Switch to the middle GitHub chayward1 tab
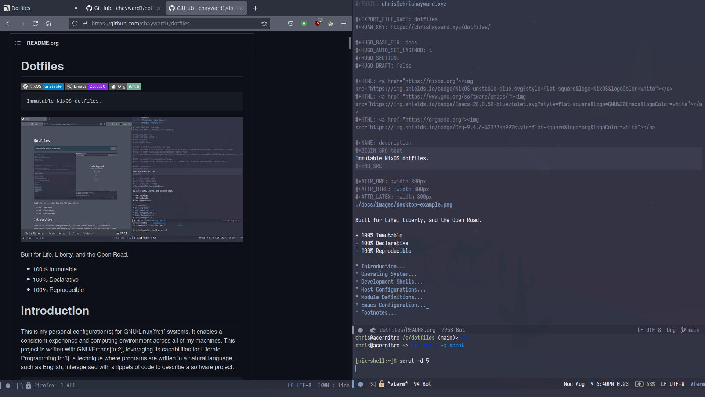The width and height of the screenshot is (705, 397). [123, 8]
